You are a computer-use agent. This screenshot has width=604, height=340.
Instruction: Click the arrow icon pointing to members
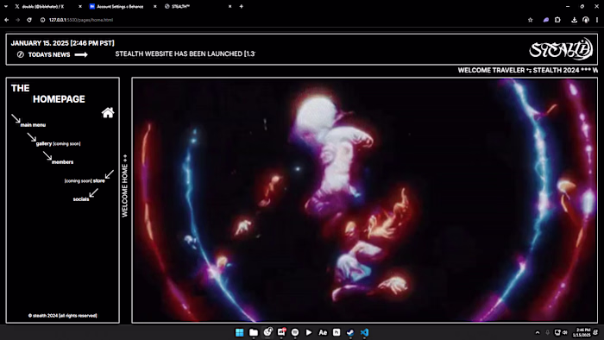[47, 155]
